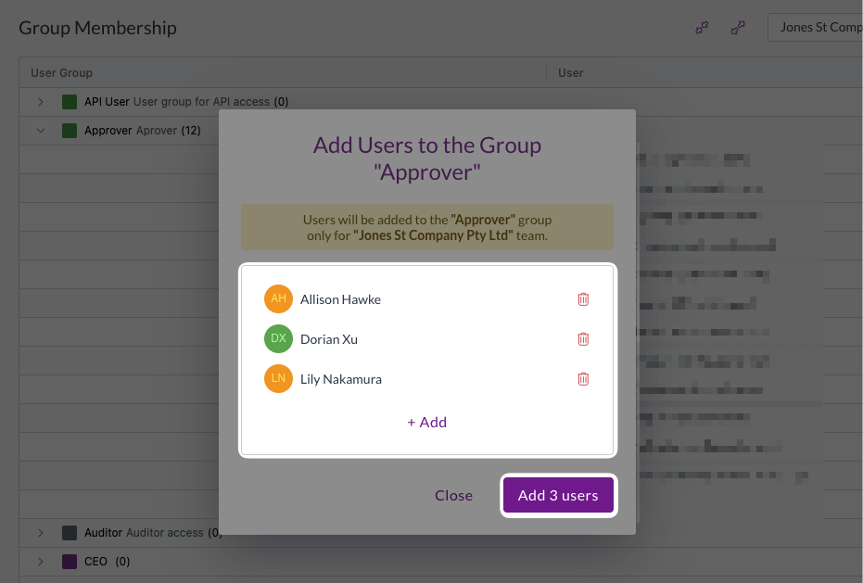Screen dimensions: 863x583
Task: Click the collapse-all arrows icon in header
Action: 702,28
